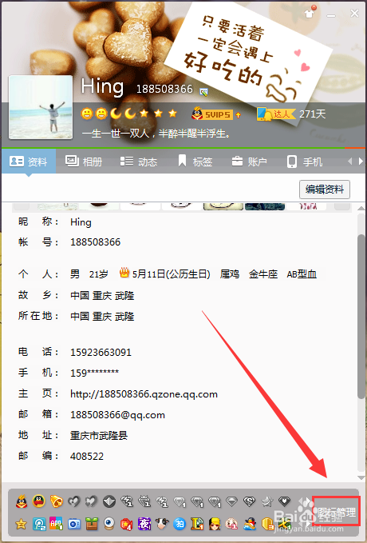Screen dimensions: 367x543
Task: Open homepage link 188508366.qzone.qq.com
Action: click(x=144, y=394)
